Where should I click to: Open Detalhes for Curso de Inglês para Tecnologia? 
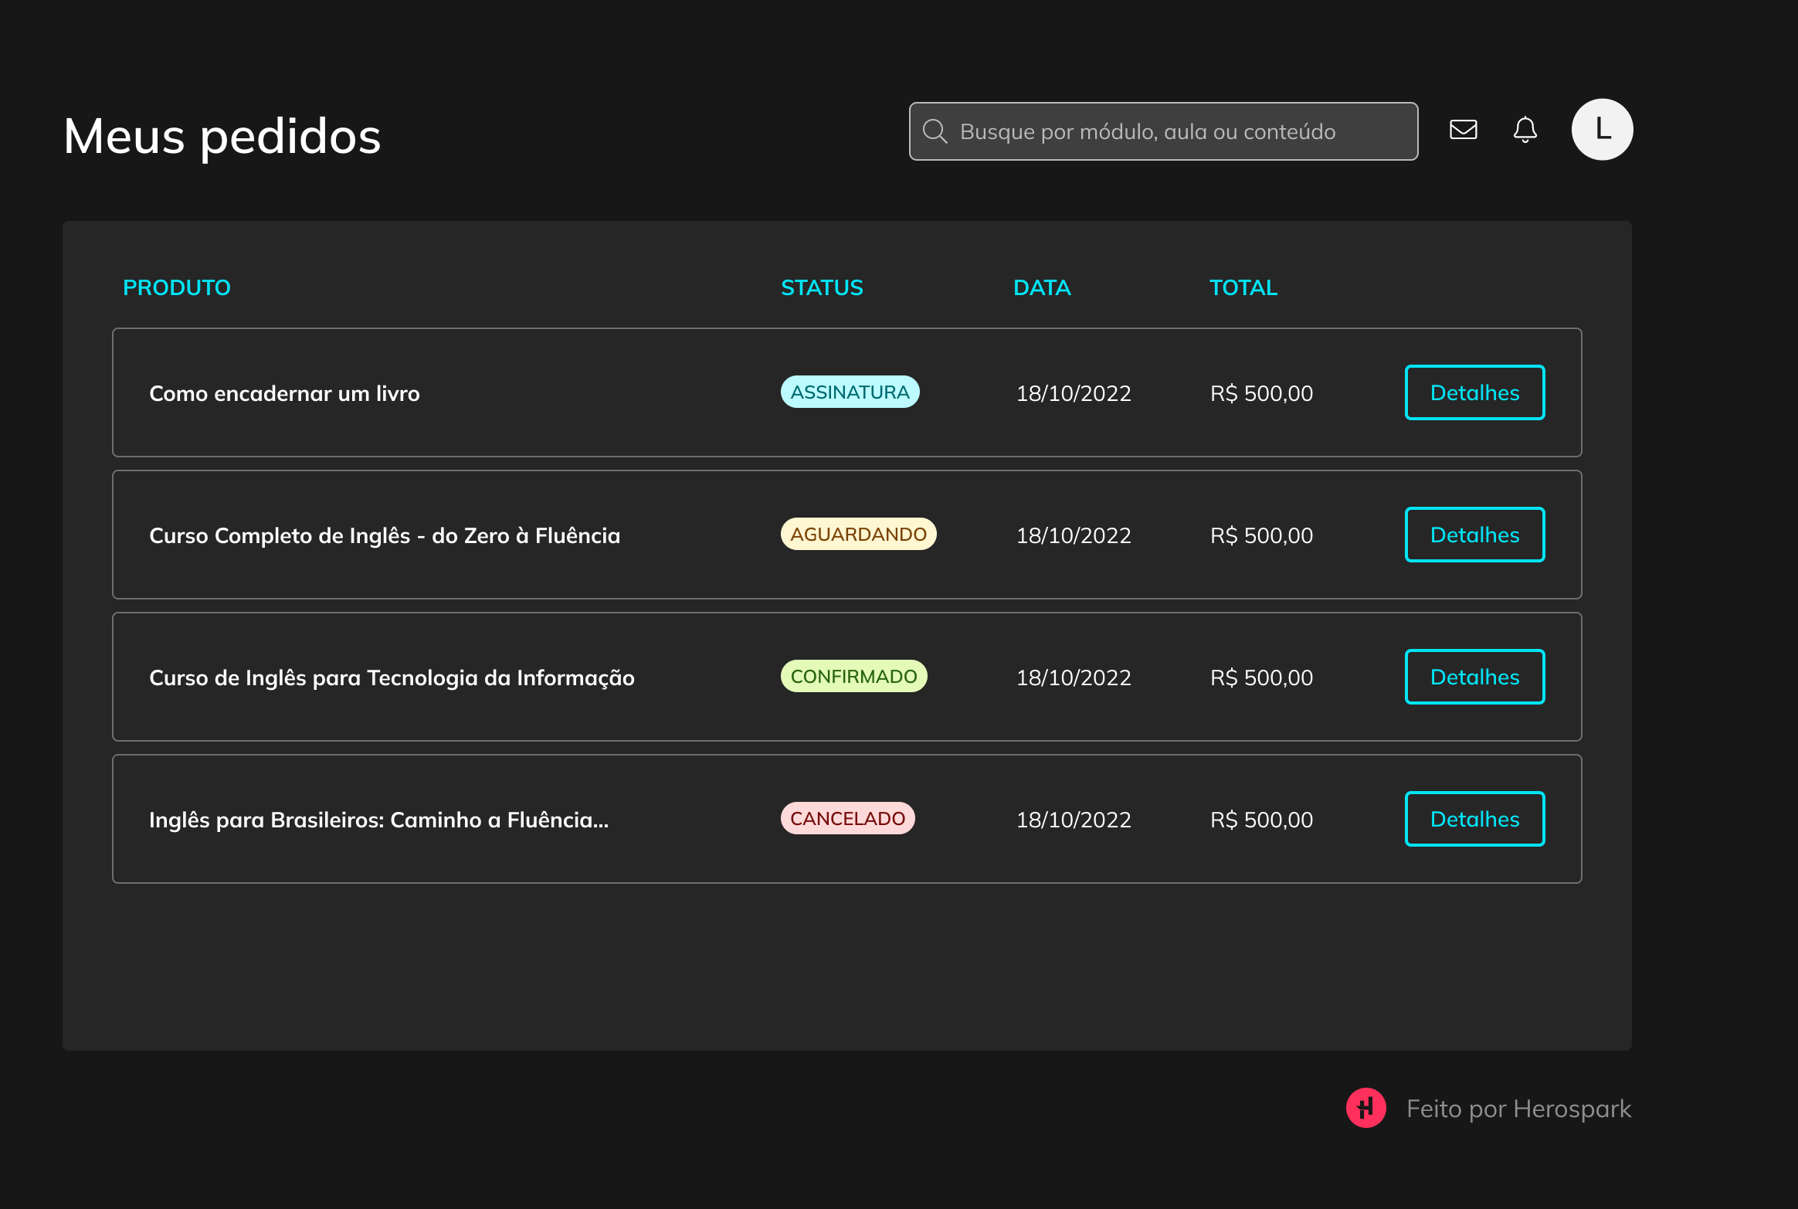pyautogui.click(x=1474, y=677)
